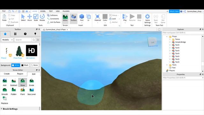204x115 pixels.
Task: Switch to the VIEW ribbon tab
Action: (58, 11)
